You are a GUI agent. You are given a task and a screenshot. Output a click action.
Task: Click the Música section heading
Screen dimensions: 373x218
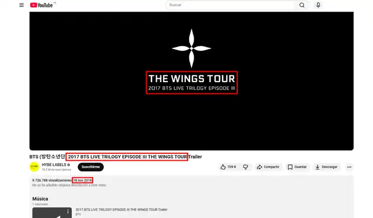coord(40,199)
